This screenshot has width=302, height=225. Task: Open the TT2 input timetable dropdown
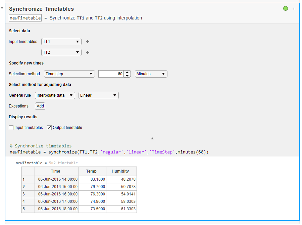[x=61, y=52]
